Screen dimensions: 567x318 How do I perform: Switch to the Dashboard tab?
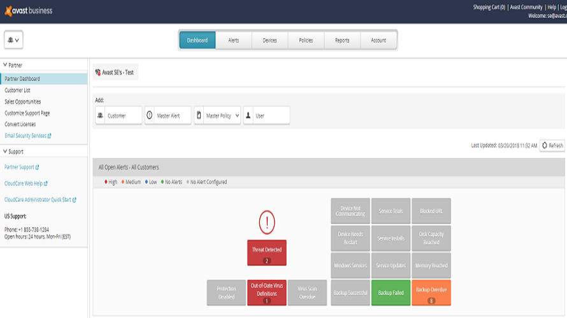[x=197, y=40]
